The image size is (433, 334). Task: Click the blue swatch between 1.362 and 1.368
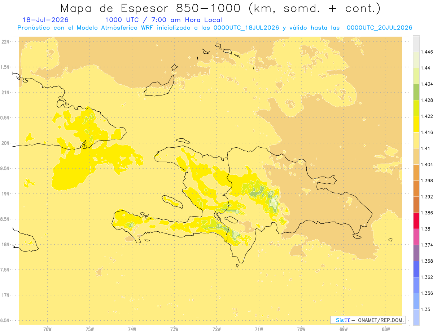click(416, 269)
